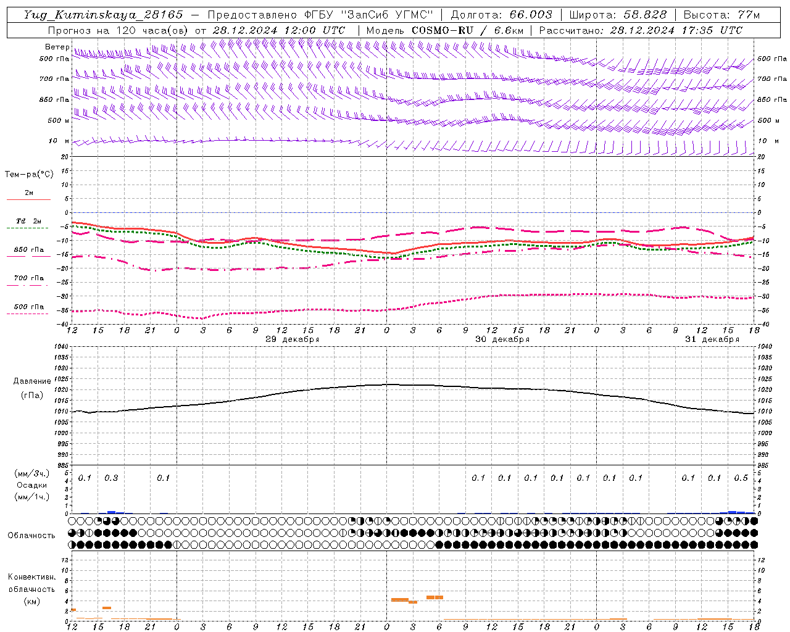Image resolution: width=790 pixels, height=632 pixels.
Task: Click the Конвективн. panel label
Action: [x=32, y=577]
